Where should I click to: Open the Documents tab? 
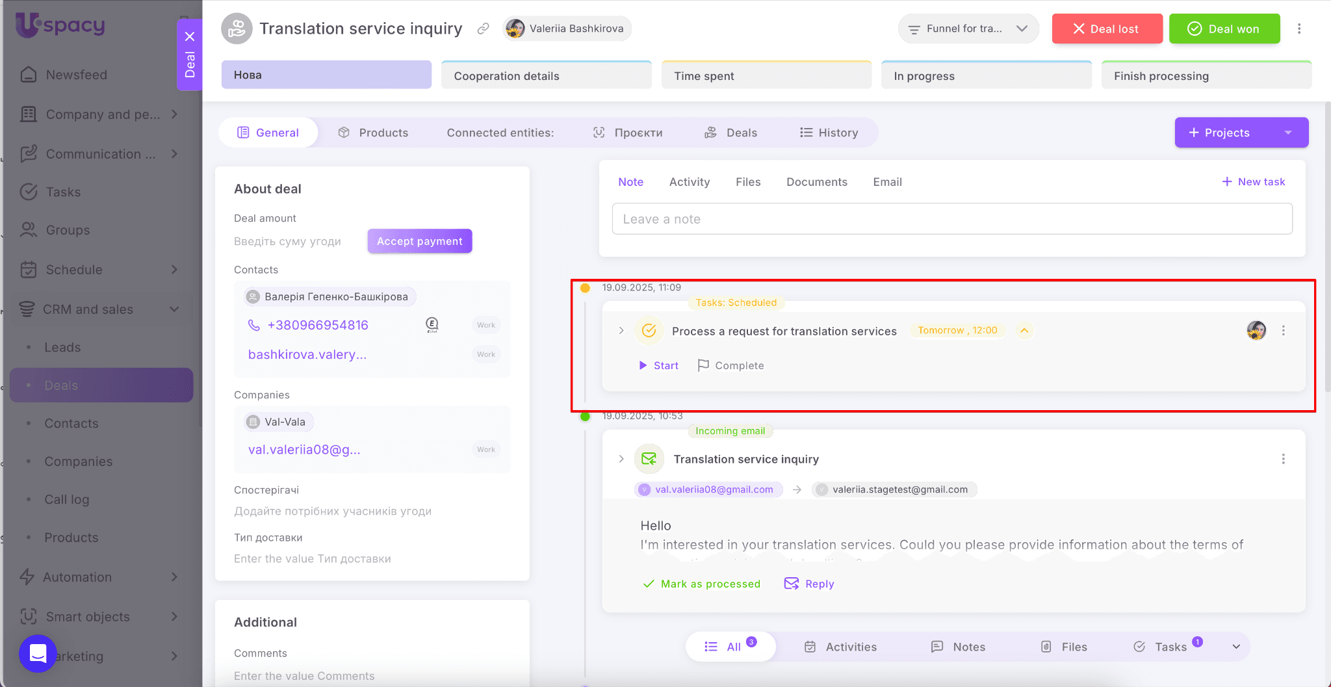click(816, 182)
